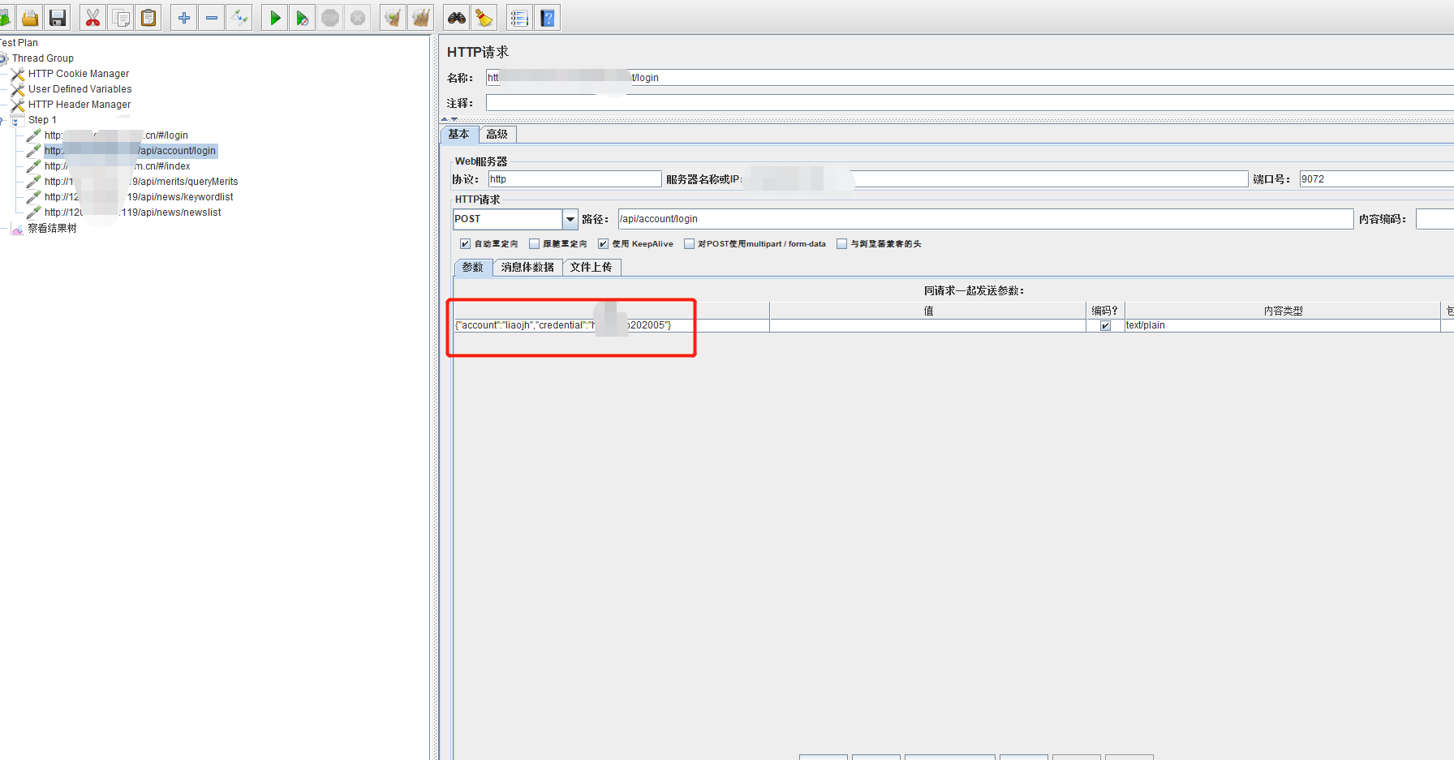Toggle the 编码? checkbox in parameter row
The height and width of the screenshot is (760, 1454).
point(1105,325)
